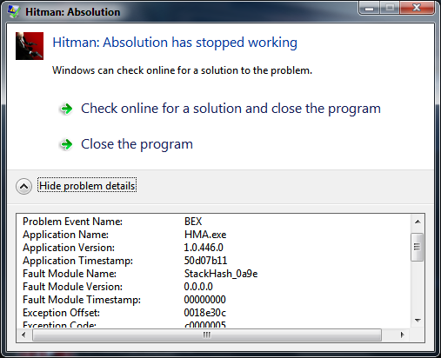The image size is (441, 358).
Task: Collapse details using the round chevron button
Action: point(23,186)
